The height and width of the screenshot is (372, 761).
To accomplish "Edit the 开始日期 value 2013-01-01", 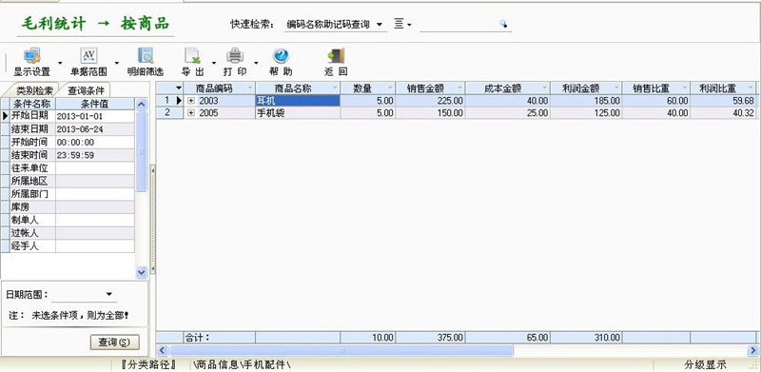I will pos(95,117).
